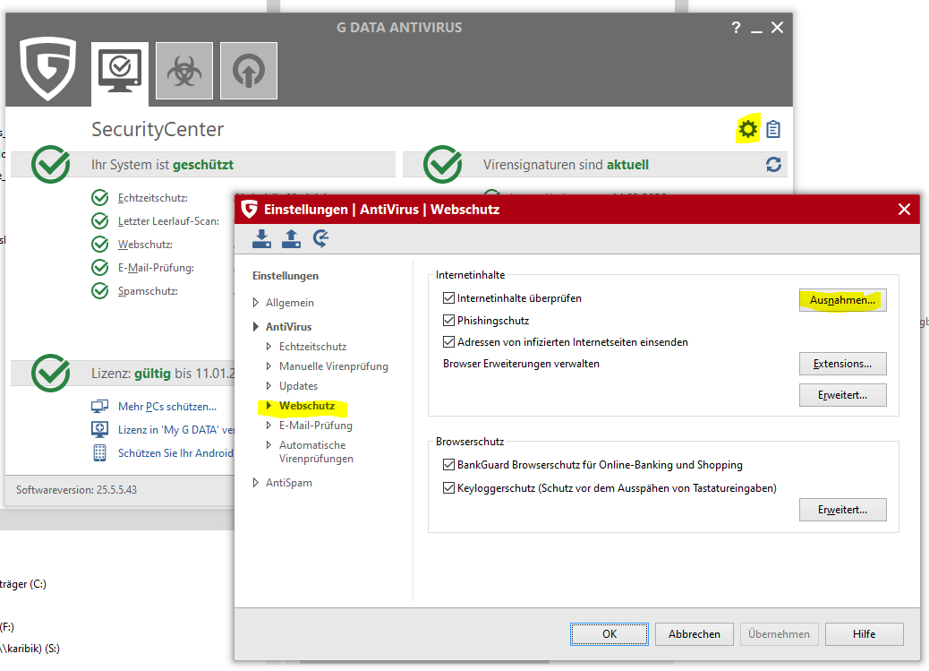Close the Einstellungen dialog with the X

pos(904,209)
